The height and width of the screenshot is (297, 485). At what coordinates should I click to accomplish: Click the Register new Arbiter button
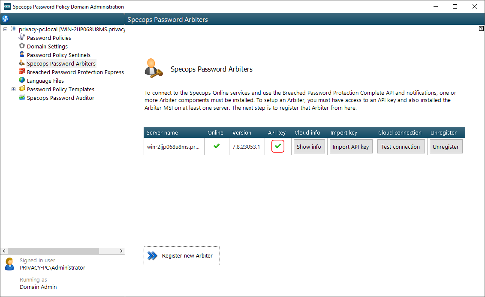click(x=182, y=255)
